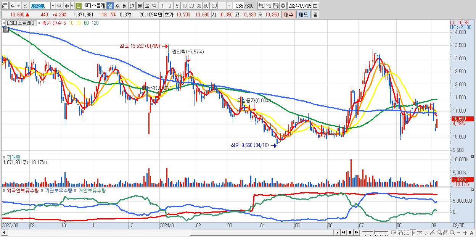Click the 120 moving average legend color
Viewport: 476px width, 237px height.
95,23
